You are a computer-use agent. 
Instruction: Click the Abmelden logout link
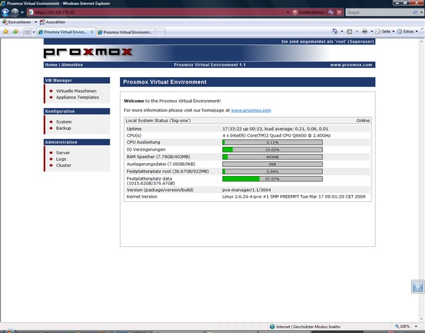[72, 65]
